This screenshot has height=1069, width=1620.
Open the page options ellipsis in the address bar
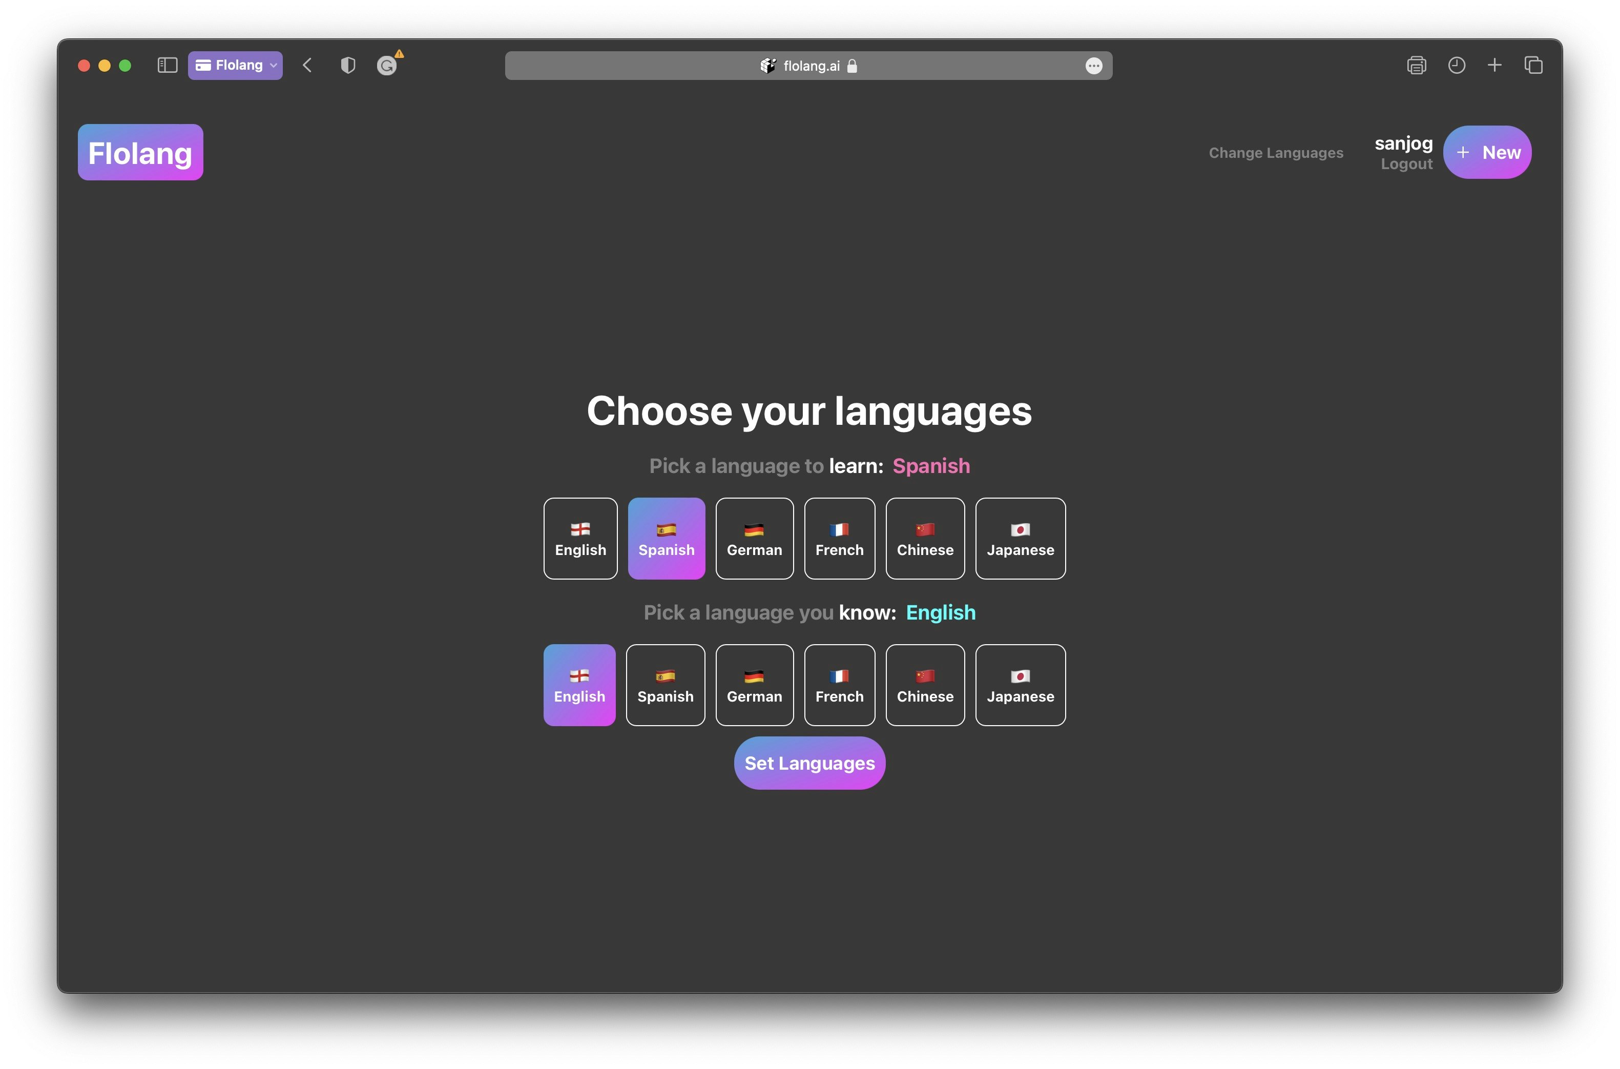1093,66
